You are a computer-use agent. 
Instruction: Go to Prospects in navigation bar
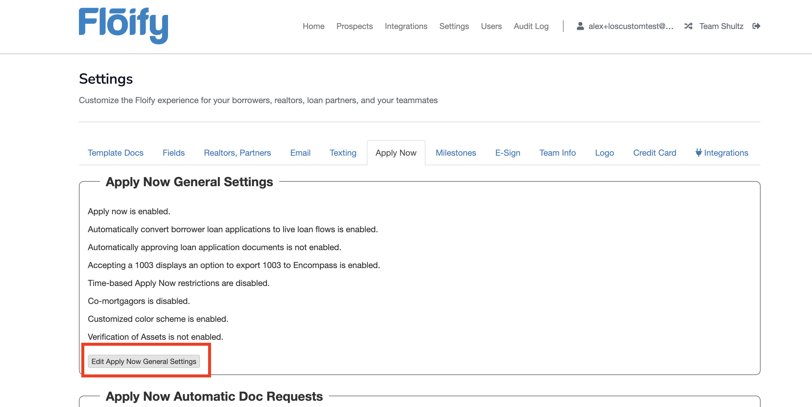coord(354,26)
